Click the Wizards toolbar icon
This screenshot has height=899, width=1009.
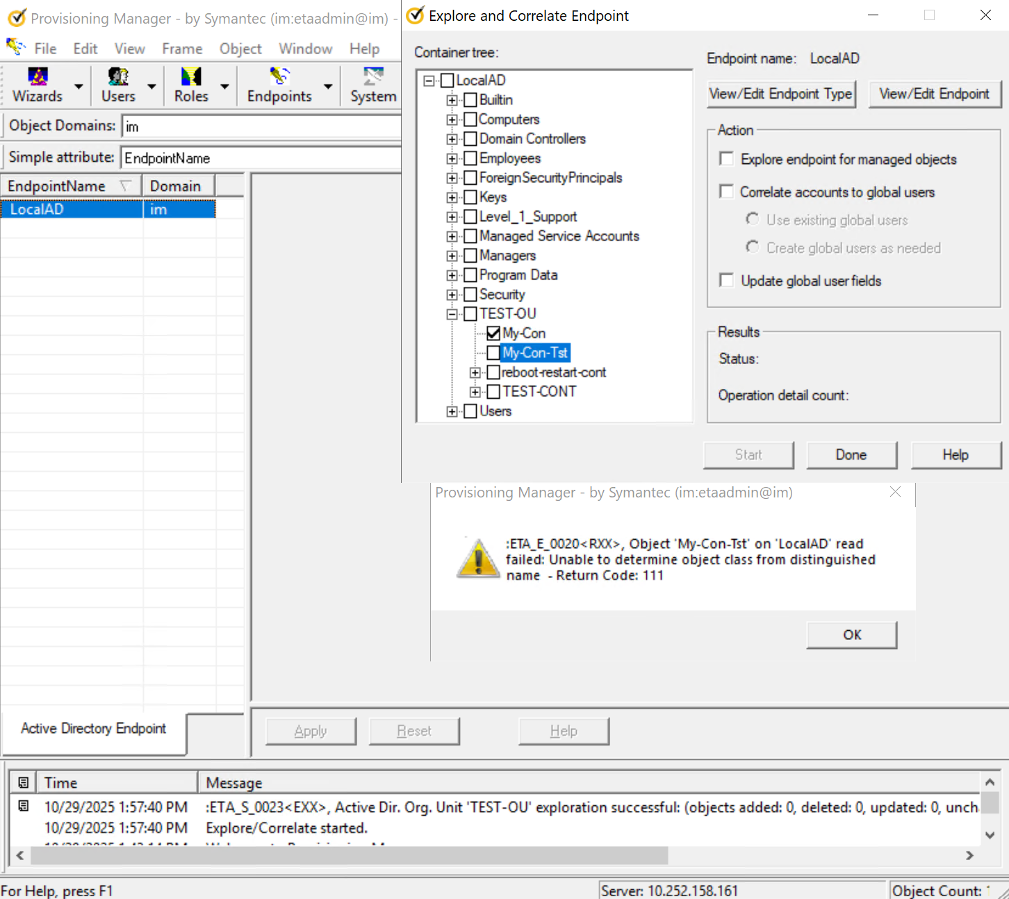tap(38, 76)
